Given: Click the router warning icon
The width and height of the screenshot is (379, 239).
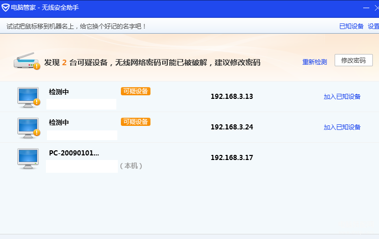Looking at the screenshot, I should [27, 61].
